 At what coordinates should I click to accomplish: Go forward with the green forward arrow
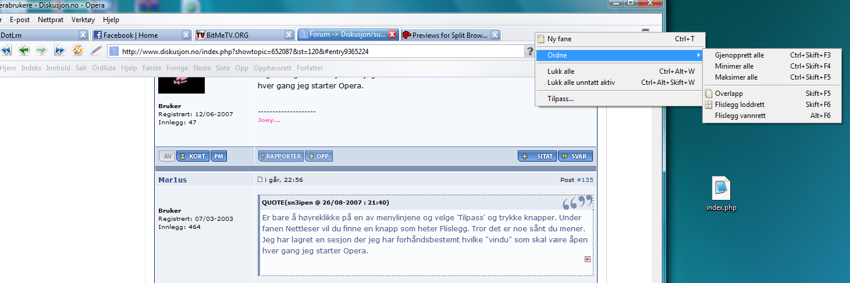coord(41,51)
